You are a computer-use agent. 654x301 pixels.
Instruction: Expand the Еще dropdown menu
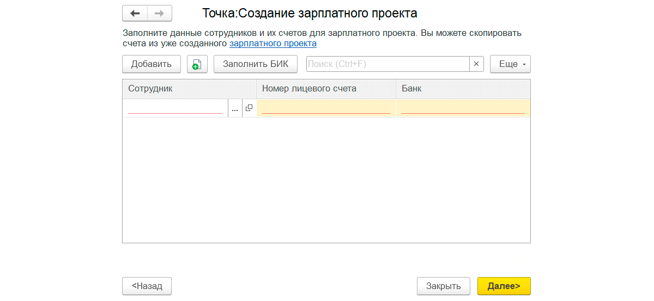pyautogui.click(x=510, y=64)
